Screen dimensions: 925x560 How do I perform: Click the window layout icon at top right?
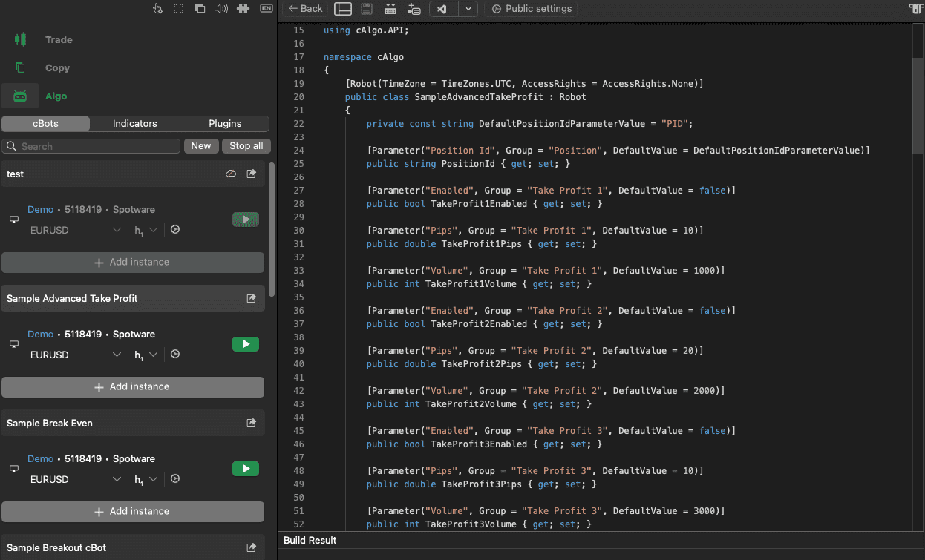(917, 9)
